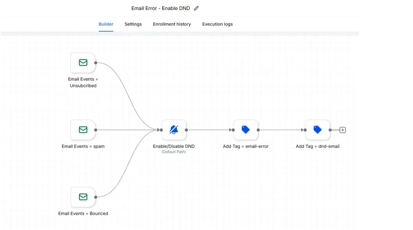Click the (Default Path) caption

coord(174,152)
